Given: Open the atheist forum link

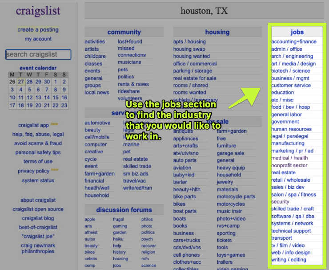Looking at the screenshot, I should (91, 233).
